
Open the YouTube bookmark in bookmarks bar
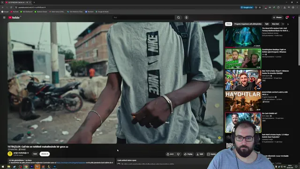pyautogui.click(x=15, y=12)
